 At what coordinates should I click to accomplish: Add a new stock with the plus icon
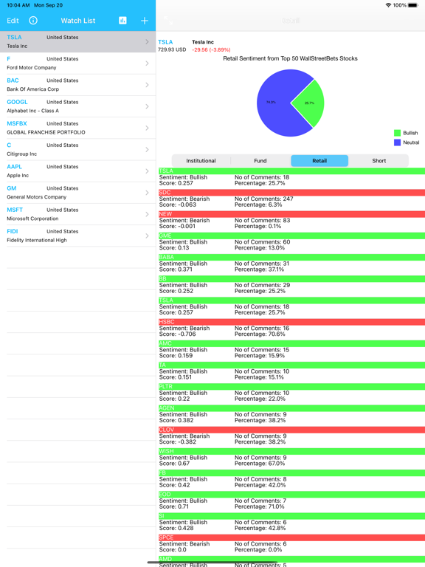point(145,21)
